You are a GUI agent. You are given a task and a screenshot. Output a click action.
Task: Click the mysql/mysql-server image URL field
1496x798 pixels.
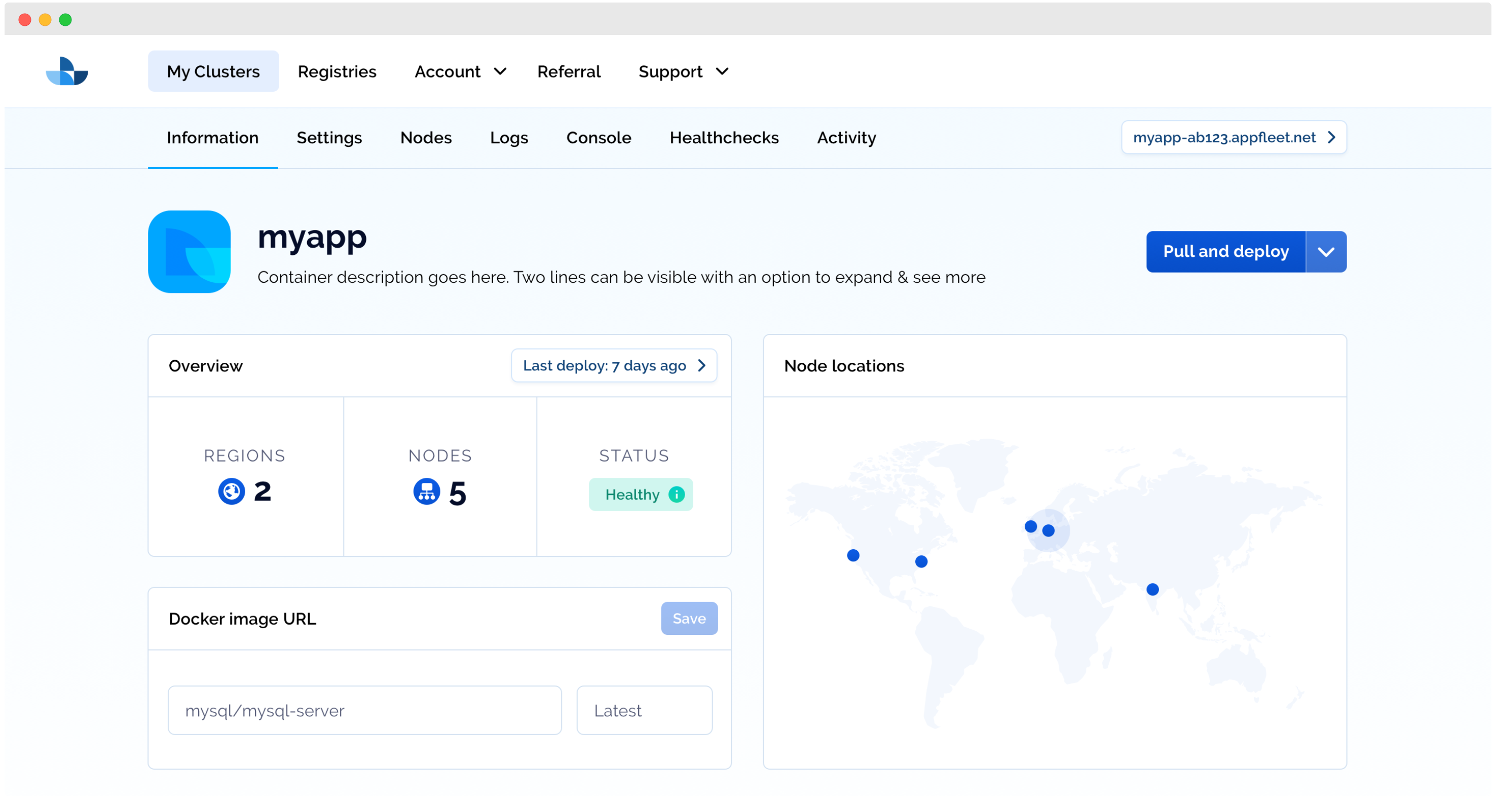365,710
